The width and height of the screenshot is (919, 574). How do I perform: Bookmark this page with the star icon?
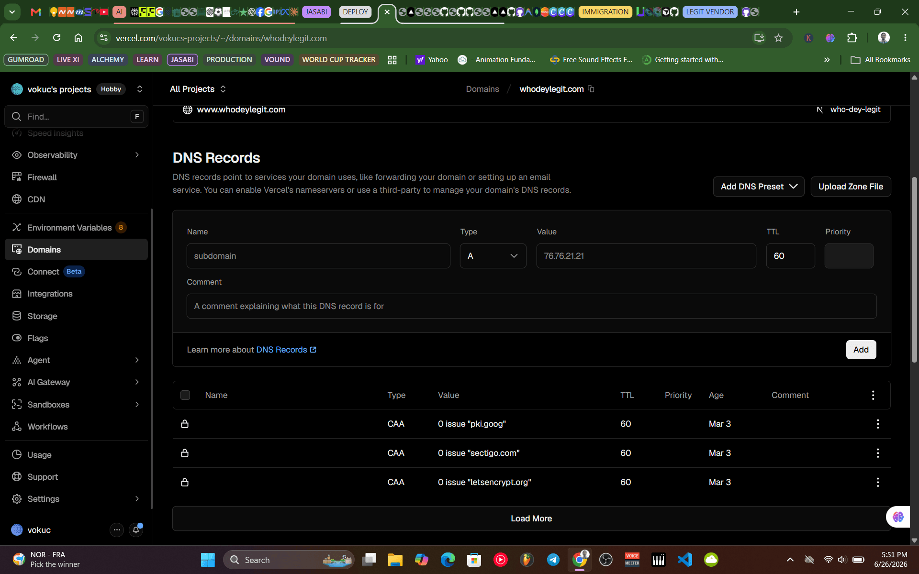coord(779,38)
